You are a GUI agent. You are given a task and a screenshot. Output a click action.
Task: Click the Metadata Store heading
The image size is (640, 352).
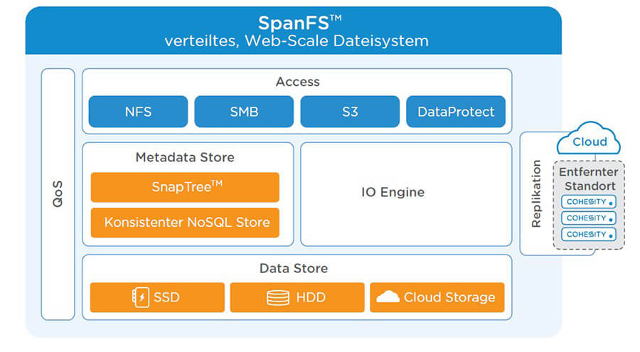(185, 157)
